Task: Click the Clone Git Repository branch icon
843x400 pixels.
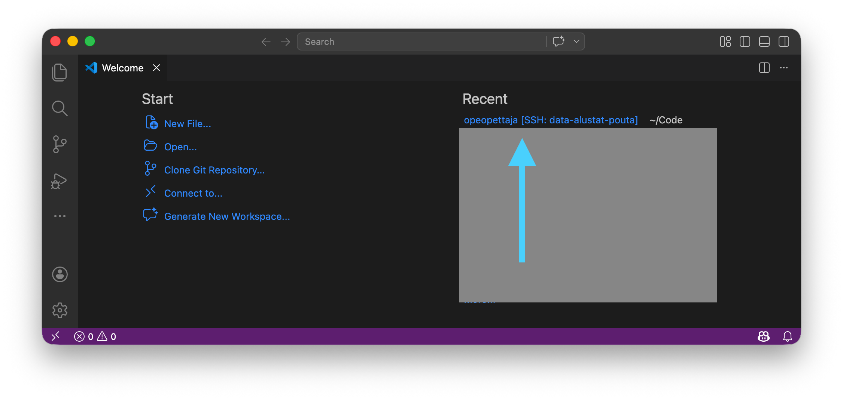Action: pos(150,168)
